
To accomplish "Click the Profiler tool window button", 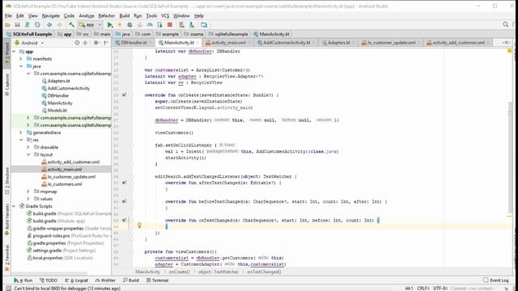I will pos(105,280).
